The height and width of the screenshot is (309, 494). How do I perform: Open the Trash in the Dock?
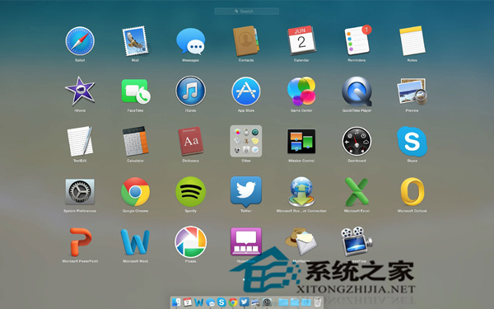coord(317,302)
